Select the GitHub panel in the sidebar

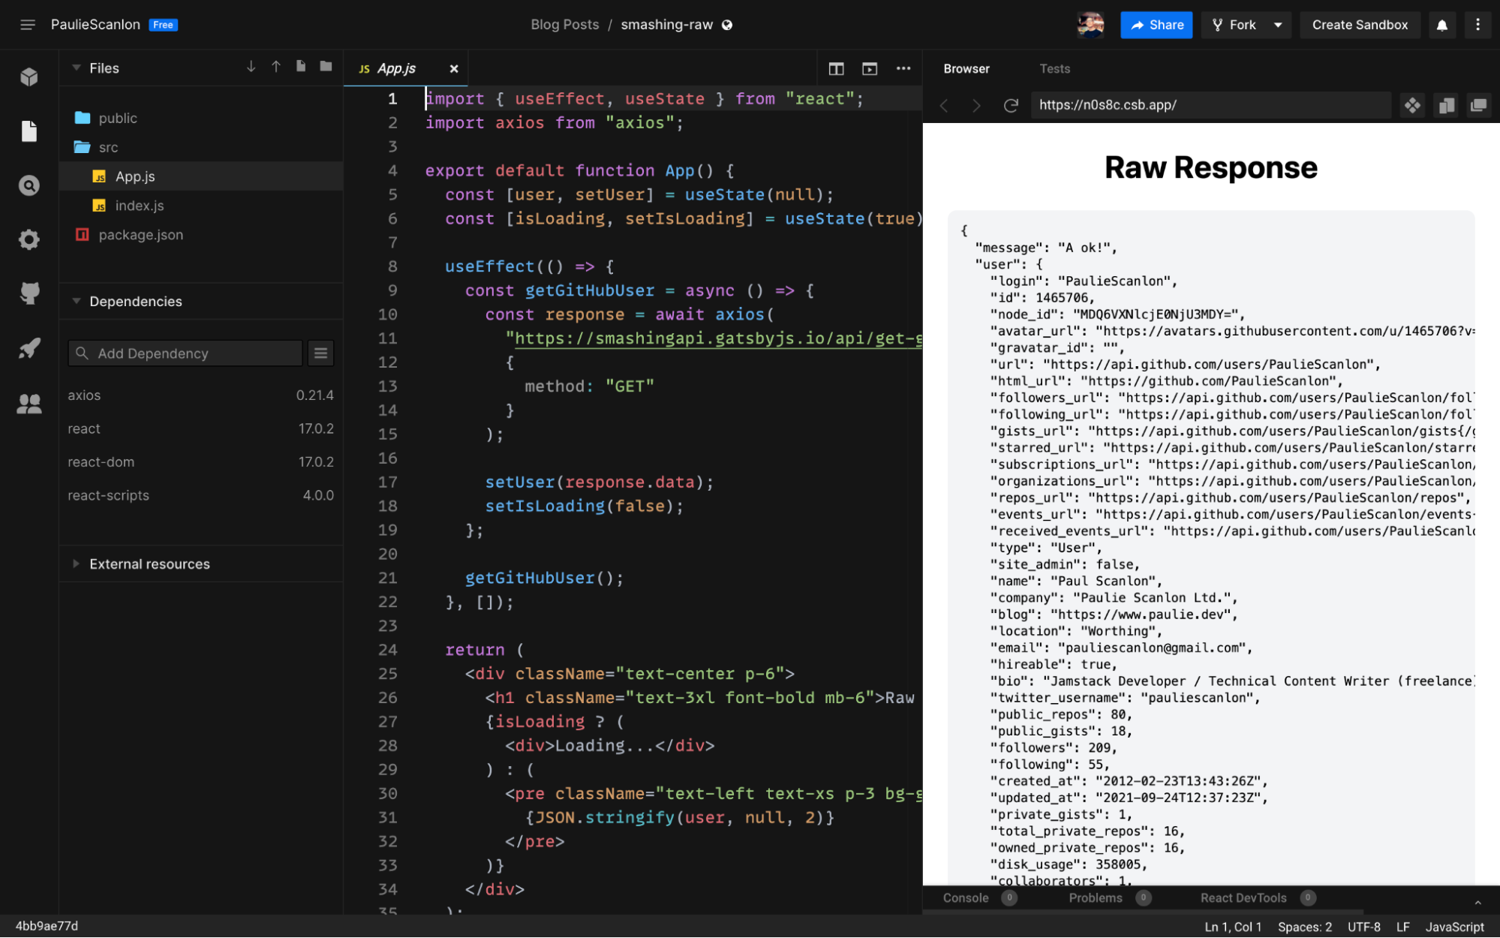[29, 293]
